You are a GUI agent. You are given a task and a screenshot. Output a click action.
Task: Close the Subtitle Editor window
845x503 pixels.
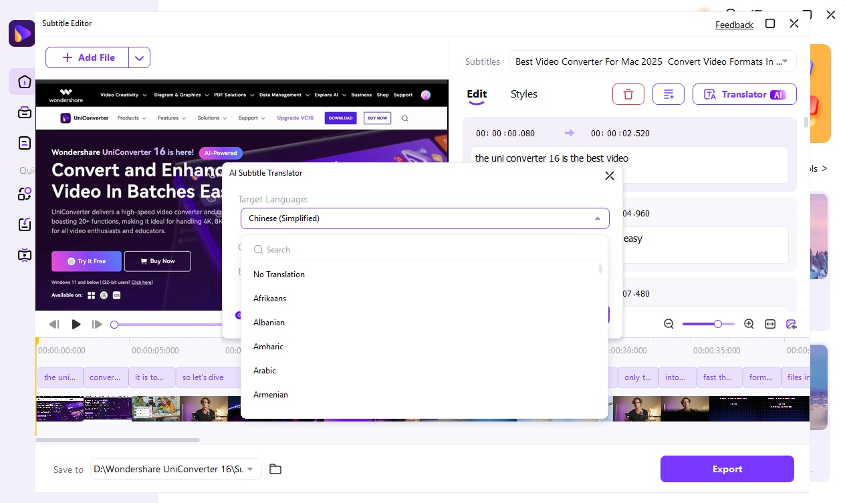point(794,23)
